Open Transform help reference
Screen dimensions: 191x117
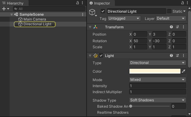[171, 27]
